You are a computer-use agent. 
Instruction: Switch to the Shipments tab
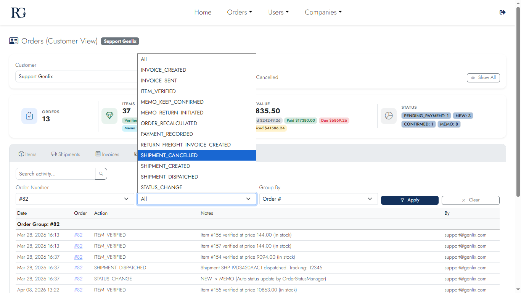click(66, 154)
